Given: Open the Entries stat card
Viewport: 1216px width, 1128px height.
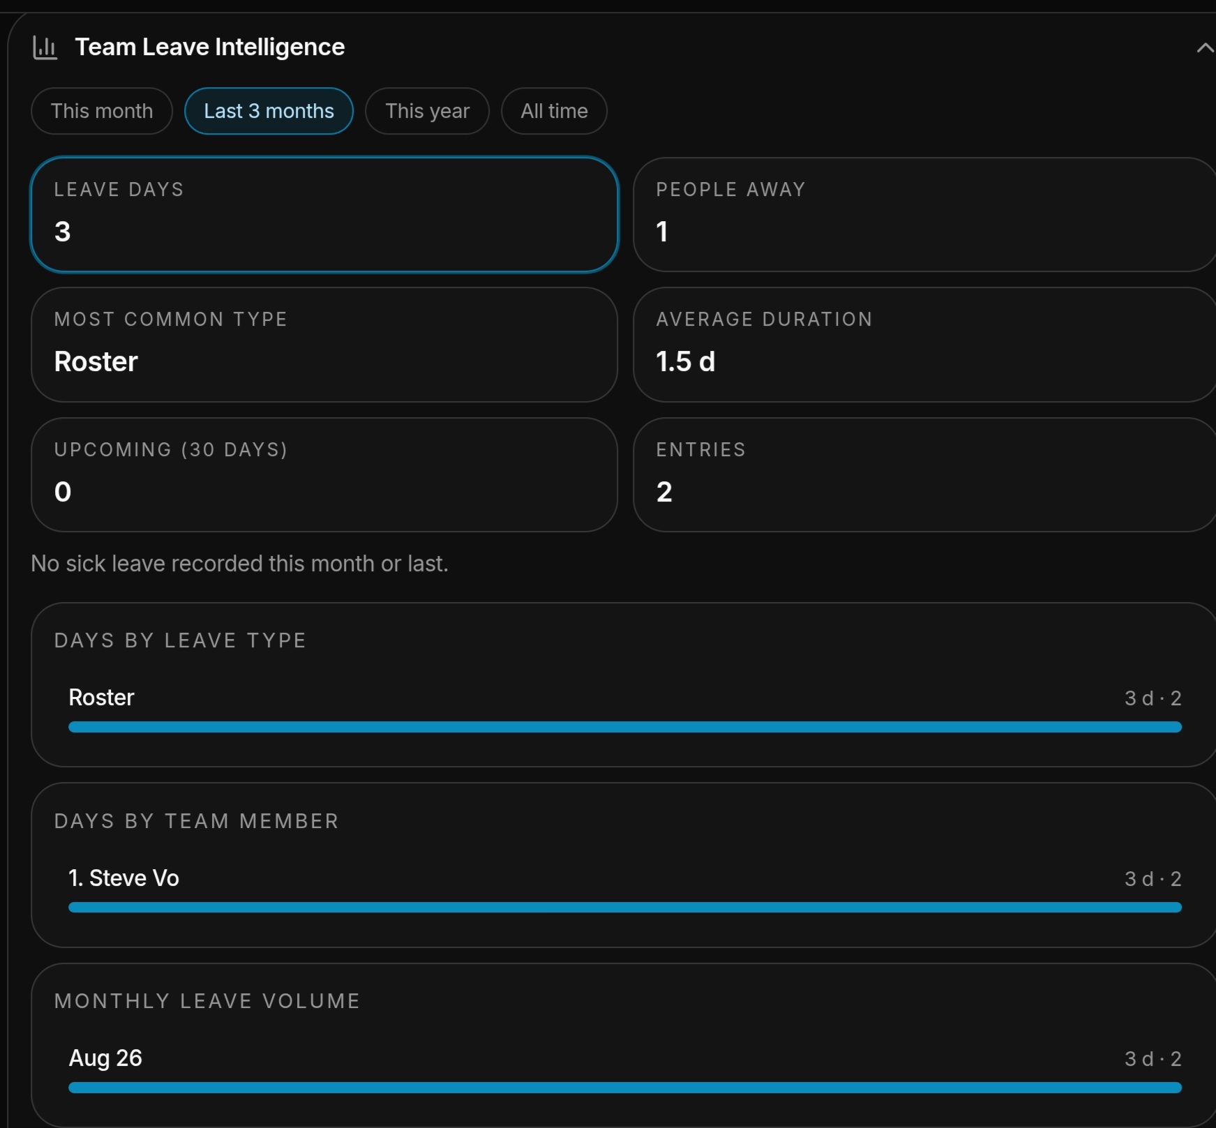Looking at the screenshot, I should (924, 475).
